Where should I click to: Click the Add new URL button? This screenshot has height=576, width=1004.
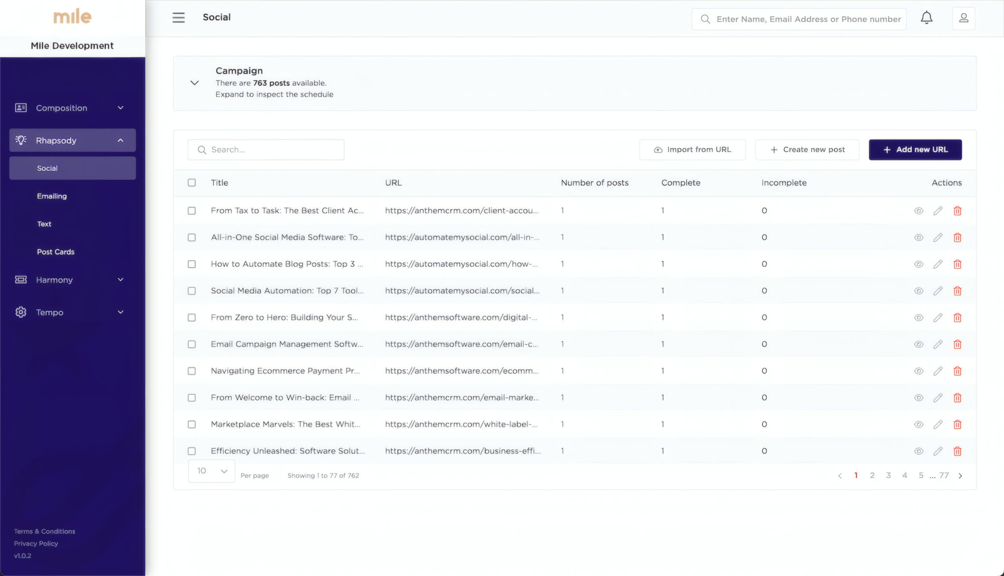tap(915, 150)
